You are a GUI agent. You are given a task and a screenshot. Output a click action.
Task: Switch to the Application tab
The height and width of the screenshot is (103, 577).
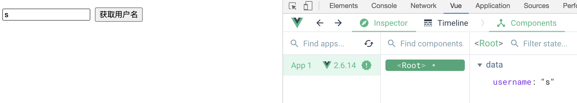coord(493,6)
